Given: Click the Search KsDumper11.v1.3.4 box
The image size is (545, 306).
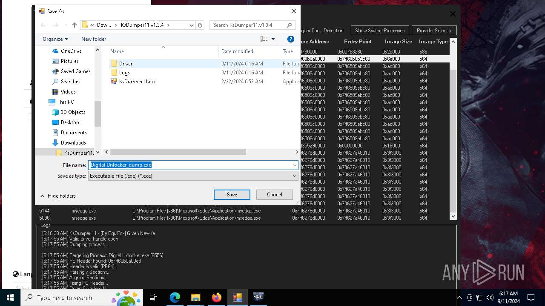Looking at the screenshot, I should point(249,25).
